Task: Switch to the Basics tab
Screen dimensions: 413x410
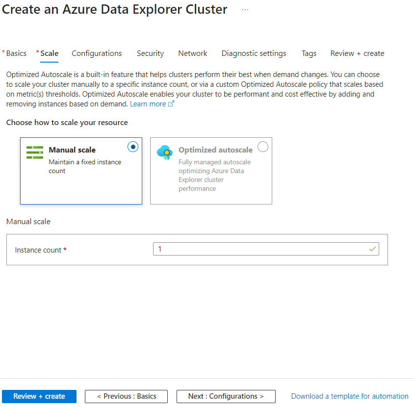Action: pyautogui.click(x=16, y=53)
